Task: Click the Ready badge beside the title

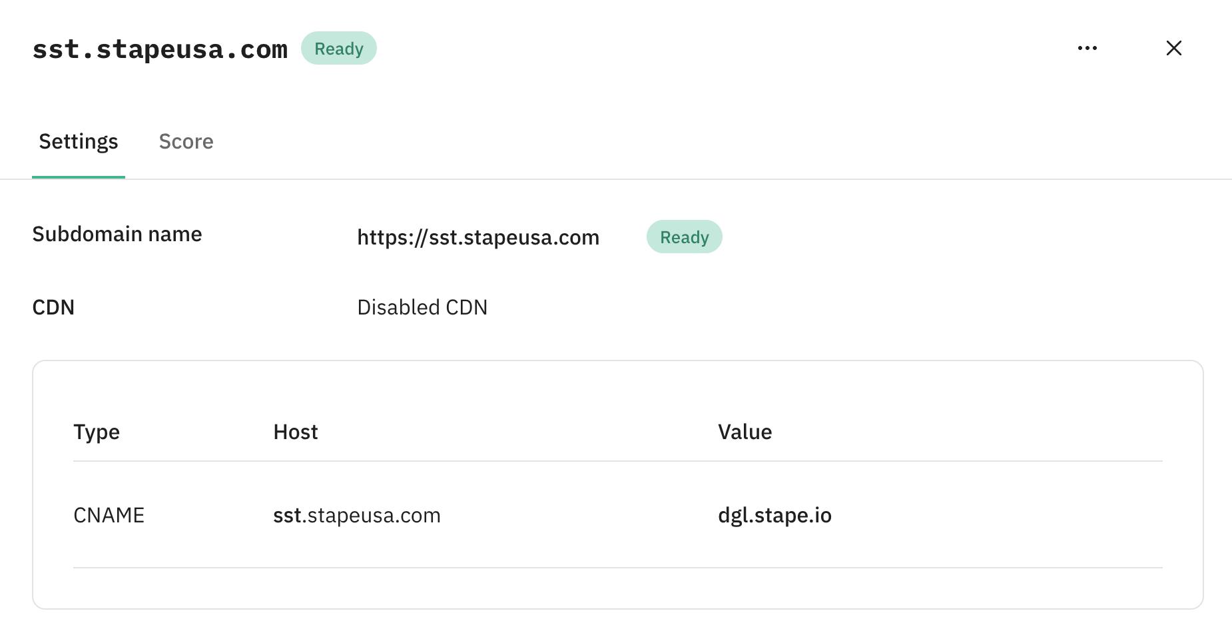Action: point(339,48)
